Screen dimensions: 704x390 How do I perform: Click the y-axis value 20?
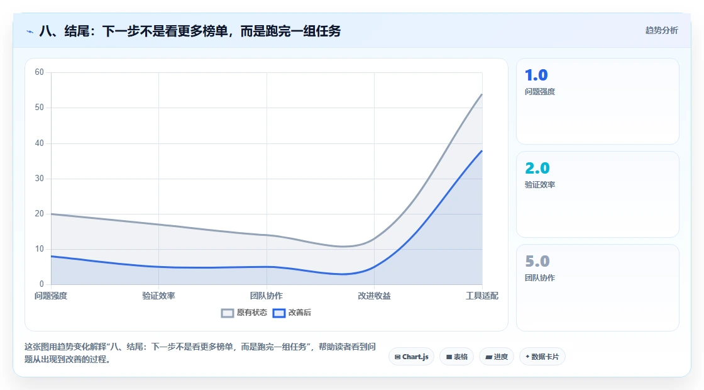40,214
